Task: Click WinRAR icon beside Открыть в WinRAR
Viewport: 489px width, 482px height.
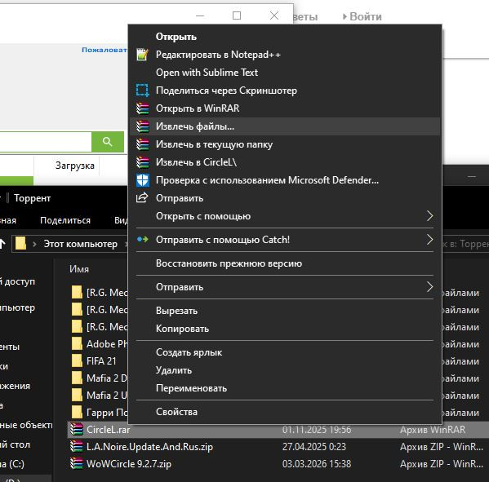Action: pyautogui.click(x=143, y=108)
